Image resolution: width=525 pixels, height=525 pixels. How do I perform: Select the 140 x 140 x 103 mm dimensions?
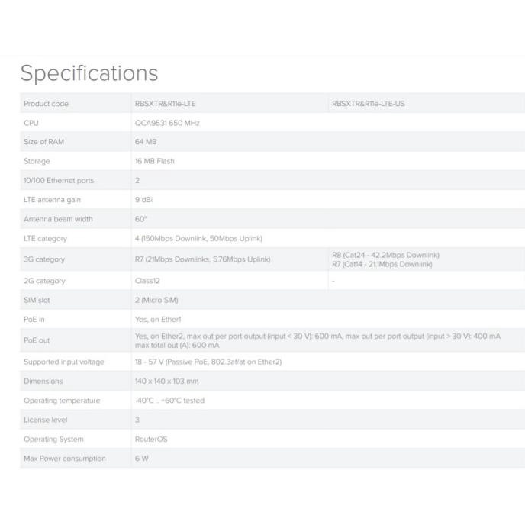[166, 381]
